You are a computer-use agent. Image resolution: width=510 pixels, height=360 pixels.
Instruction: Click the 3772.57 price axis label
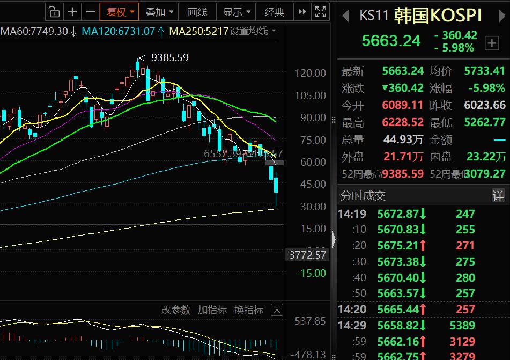point(307,254)
